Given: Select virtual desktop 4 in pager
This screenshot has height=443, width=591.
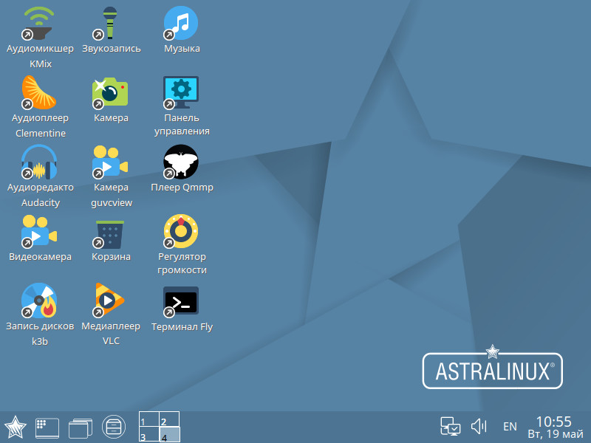Looking at the screenshot, I should [x=169, y=434].
